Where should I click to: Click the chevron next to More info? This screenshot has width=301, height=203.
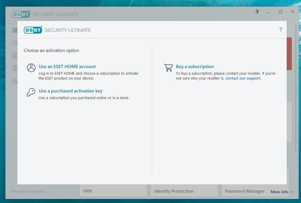pos(292,192)
